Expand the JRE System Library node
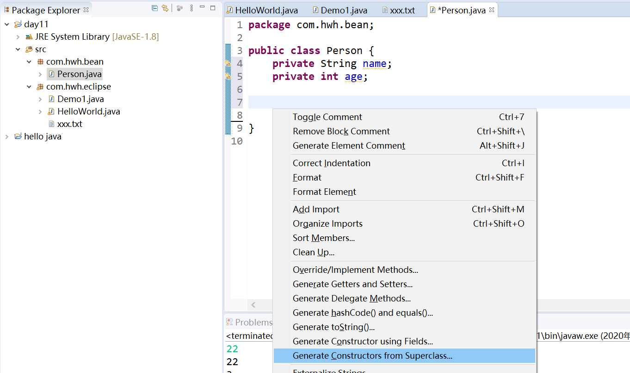This screenshot has height=373, width=630. 18,37
